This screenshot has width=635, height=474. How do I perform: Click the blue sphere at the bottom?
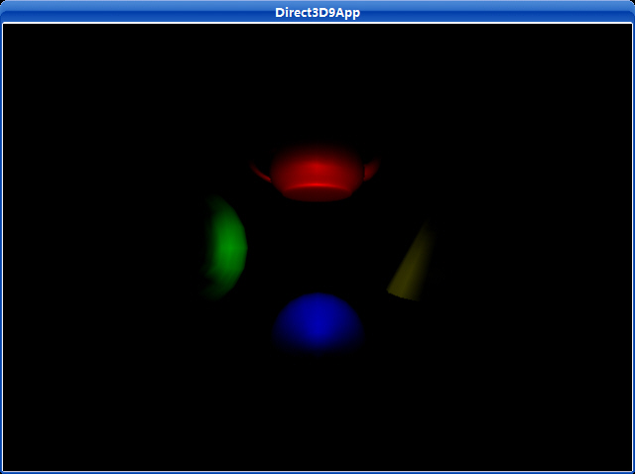pyautogui.click(x=317, y=324)
